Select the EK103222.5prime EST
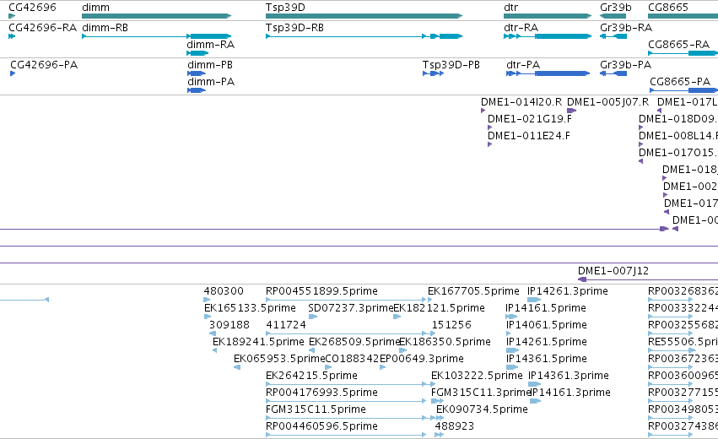The height and width of the screenshot is (439, 718). 435,384
